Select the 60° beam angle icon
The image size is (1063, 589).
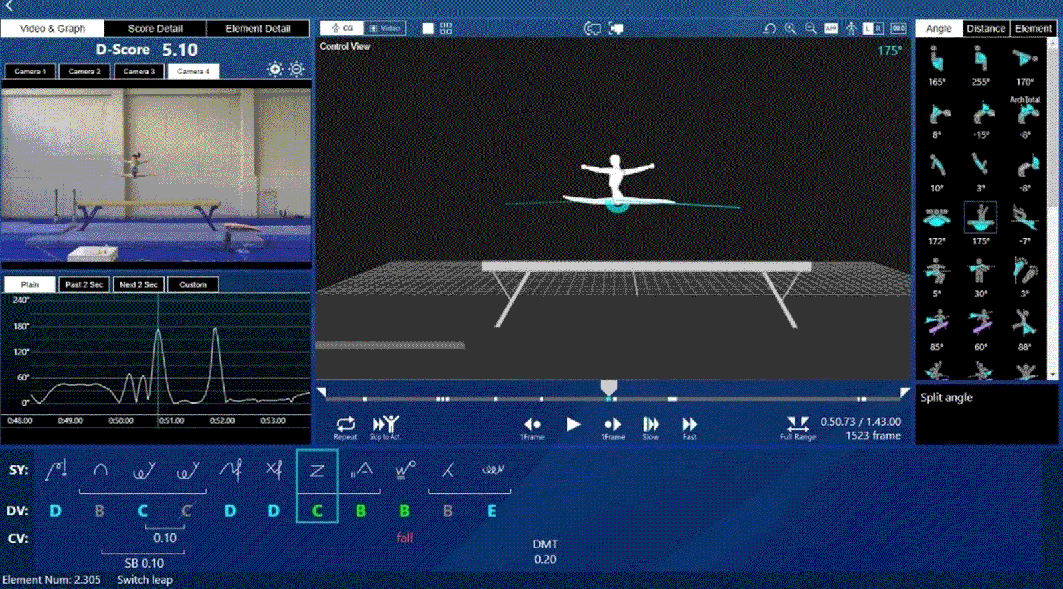click(981, 323)
